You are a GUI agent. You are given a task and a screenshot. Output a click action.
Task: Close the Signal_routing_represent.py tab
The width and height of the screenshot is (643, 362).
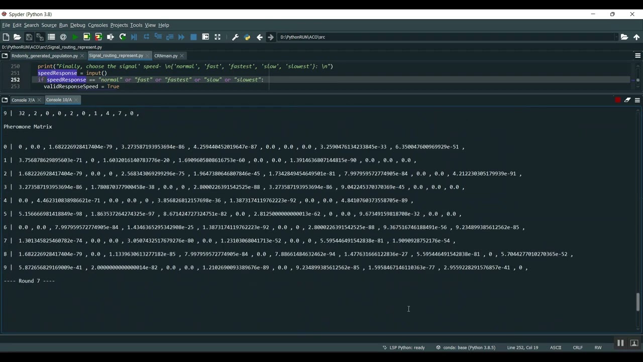point(148,56)
